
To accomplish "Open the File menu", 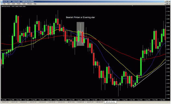I will (4, 4).
